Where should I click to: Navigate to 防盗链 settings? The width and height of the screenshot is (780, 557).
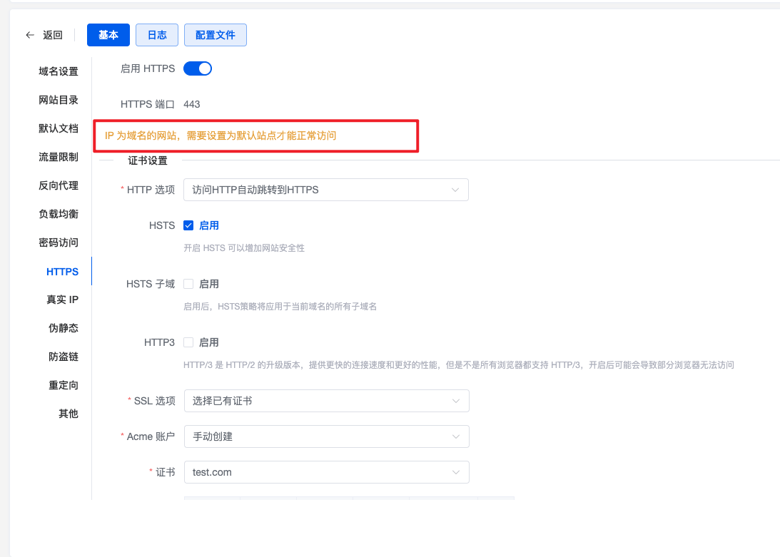pyautogui.click(x=64, y=357)
